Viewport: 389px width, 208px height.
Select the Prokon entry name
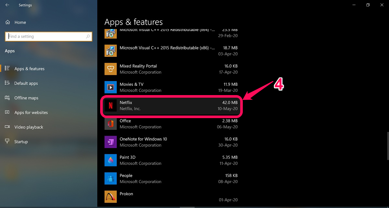pos(126,194)
